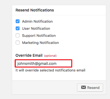Click the Admin Notification label text

pyautogui.click(x=37, y=22)
